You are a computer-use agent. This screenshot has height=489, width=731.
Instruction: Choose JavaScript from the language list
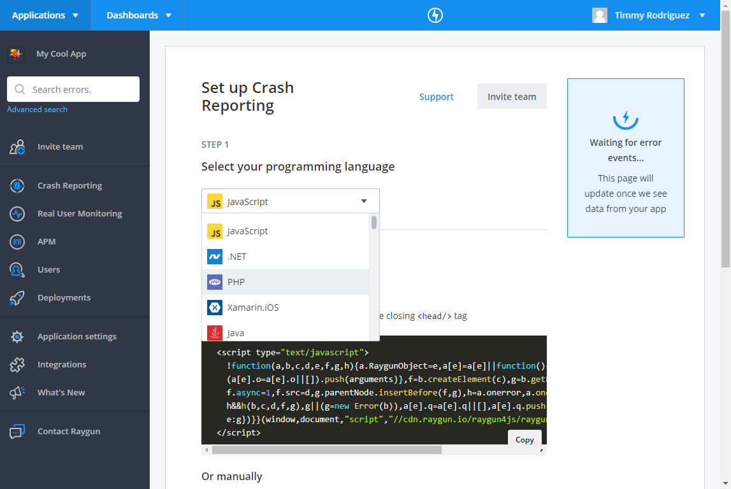click(286, 232)
